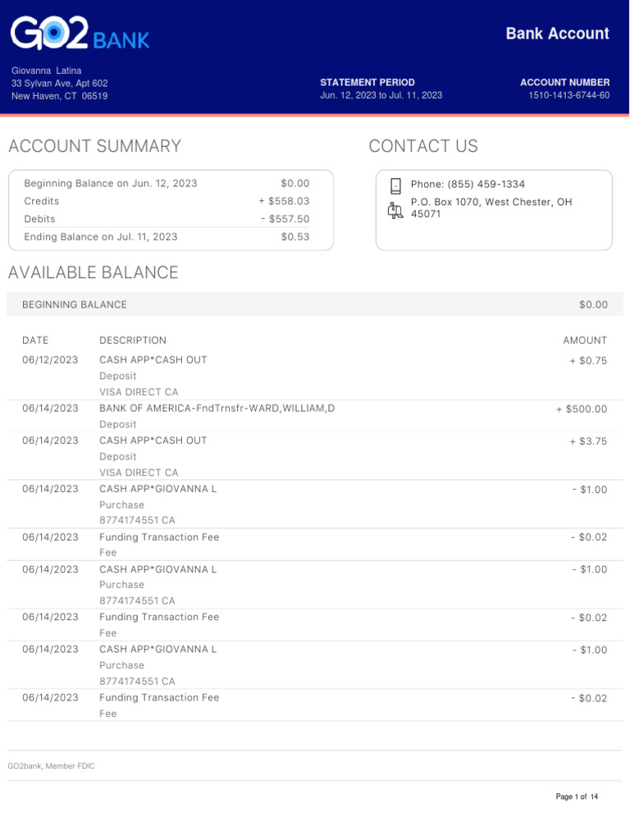The height and width of the screenshot is (840, 630).
Task: Select the Credits total of $558.03
Action: (284, 201)
